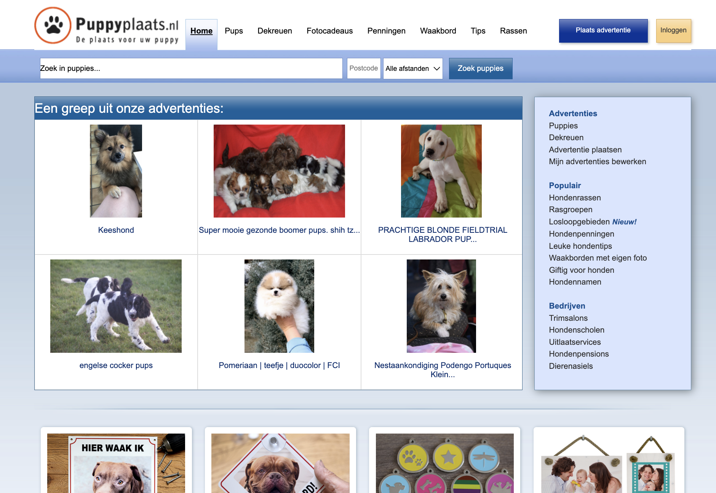Click the Populair sidebar heading
The width and height of the screenshot is (716, 493).
[x=565, y=186]
